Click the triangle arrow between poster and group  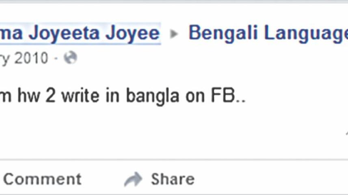(174, 34)
